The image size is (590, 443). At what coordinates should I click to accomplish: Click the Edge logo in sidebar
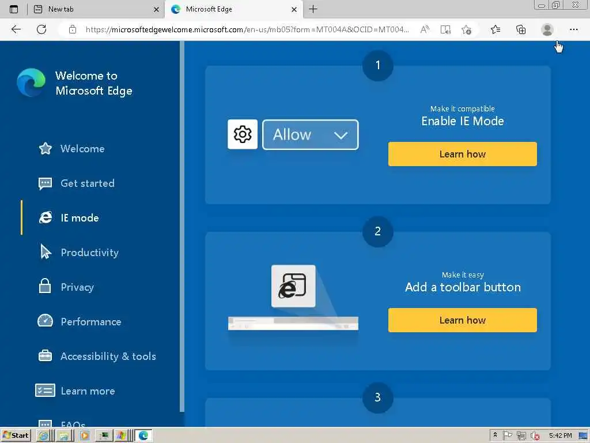pos(31,82)
